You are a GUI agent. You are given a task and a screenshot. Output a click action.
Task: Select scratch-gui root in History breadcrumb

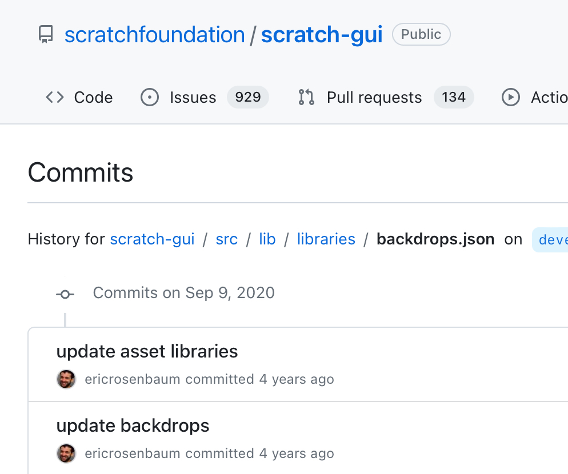click(x=152, y=239)
